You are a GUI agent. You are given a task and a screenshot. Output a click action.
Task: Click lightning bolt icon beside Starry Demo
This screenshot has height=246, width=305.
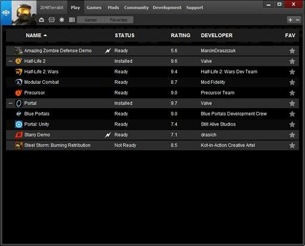[108, 135]
